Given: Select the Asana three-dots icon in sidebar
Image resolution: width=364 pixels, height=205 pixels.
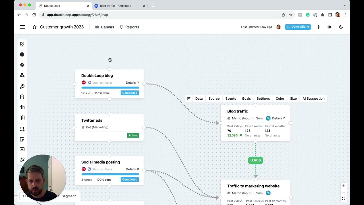Looking at the screenshot, I should (x=22, y=75).
